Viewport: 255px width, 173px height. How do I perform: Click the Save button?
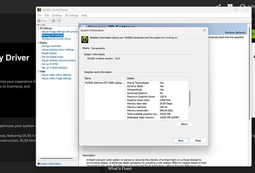pyautogui.click(x=181, y=141)
